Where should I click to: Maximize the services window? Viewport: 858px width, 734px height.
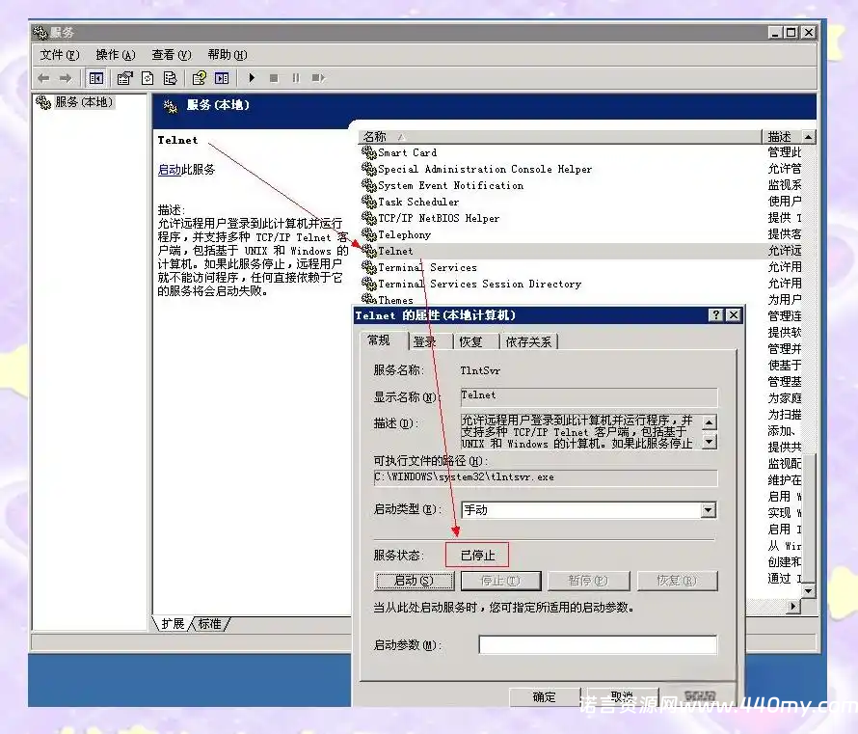pyautogui.click(x=791, y=33)
